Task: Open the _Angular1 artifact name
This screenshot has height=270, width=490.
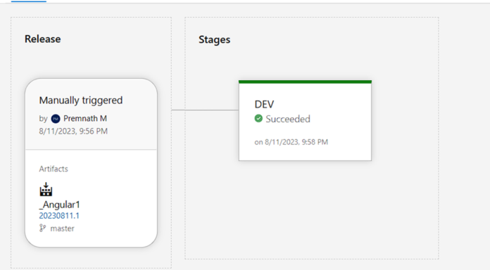Action: coord(59,205)
